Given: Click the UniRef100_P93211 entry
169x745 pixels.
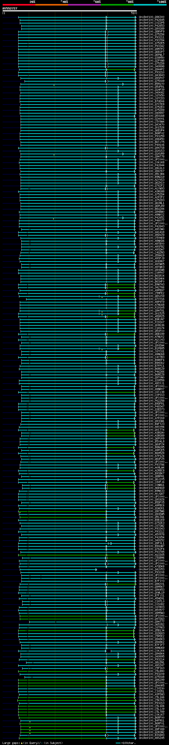Looking at the screenshot, I should [151, 37].
